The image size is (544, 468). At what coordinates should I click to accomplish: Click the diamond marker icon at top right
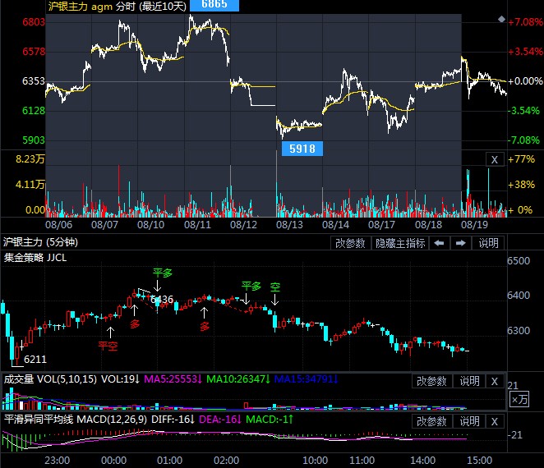point(501,19)
